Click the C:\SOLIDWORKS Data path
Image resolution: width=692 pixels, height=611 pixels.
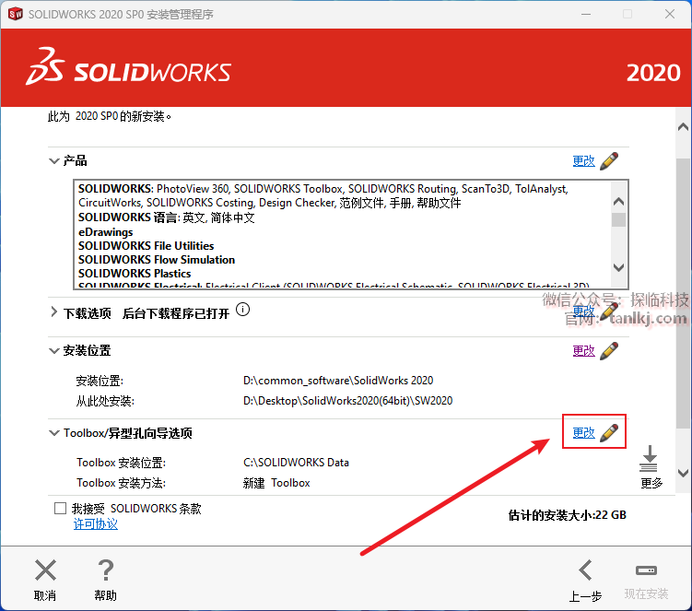pos(296,463)
